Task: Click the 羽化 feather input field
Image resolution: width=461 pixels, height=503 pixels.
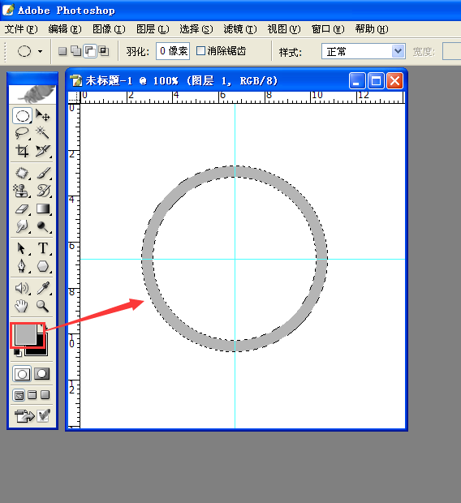Action: [x=173, y=51]
